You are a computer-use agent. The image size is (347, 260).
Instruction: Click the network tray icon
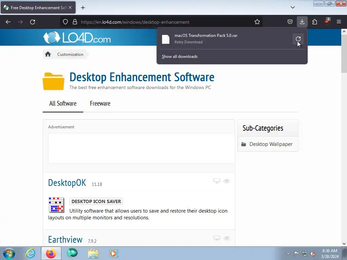(x=305, y=254)
